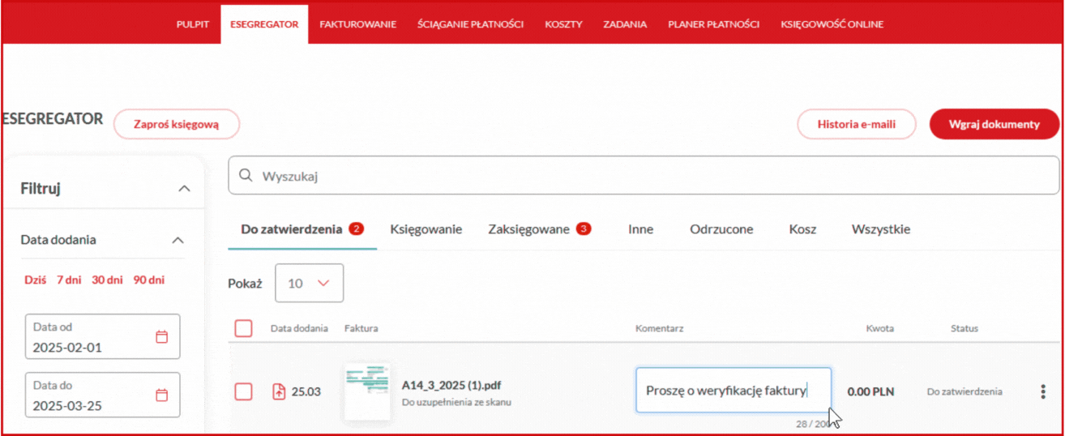Filter by 7 dni quick link

(69, 280)
